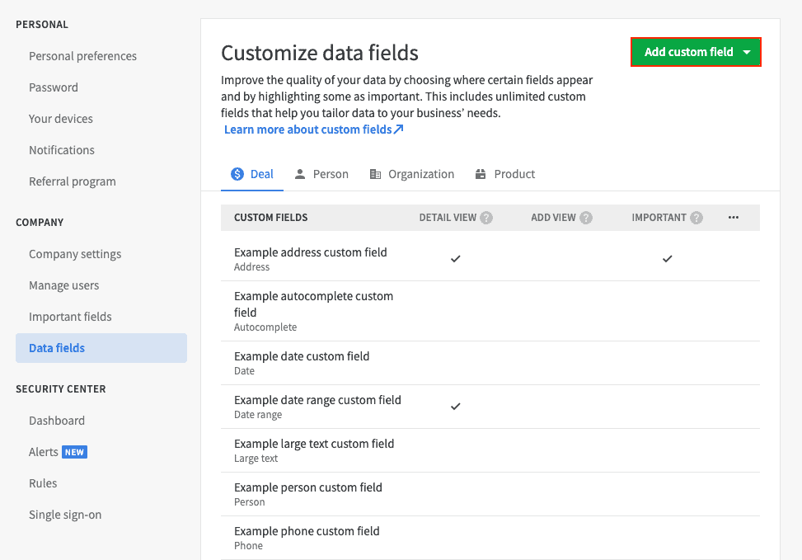Click the Customize data fields heading
Viewport: 802px width, 560px height.
pyautogui.click(x=320, y=54)
